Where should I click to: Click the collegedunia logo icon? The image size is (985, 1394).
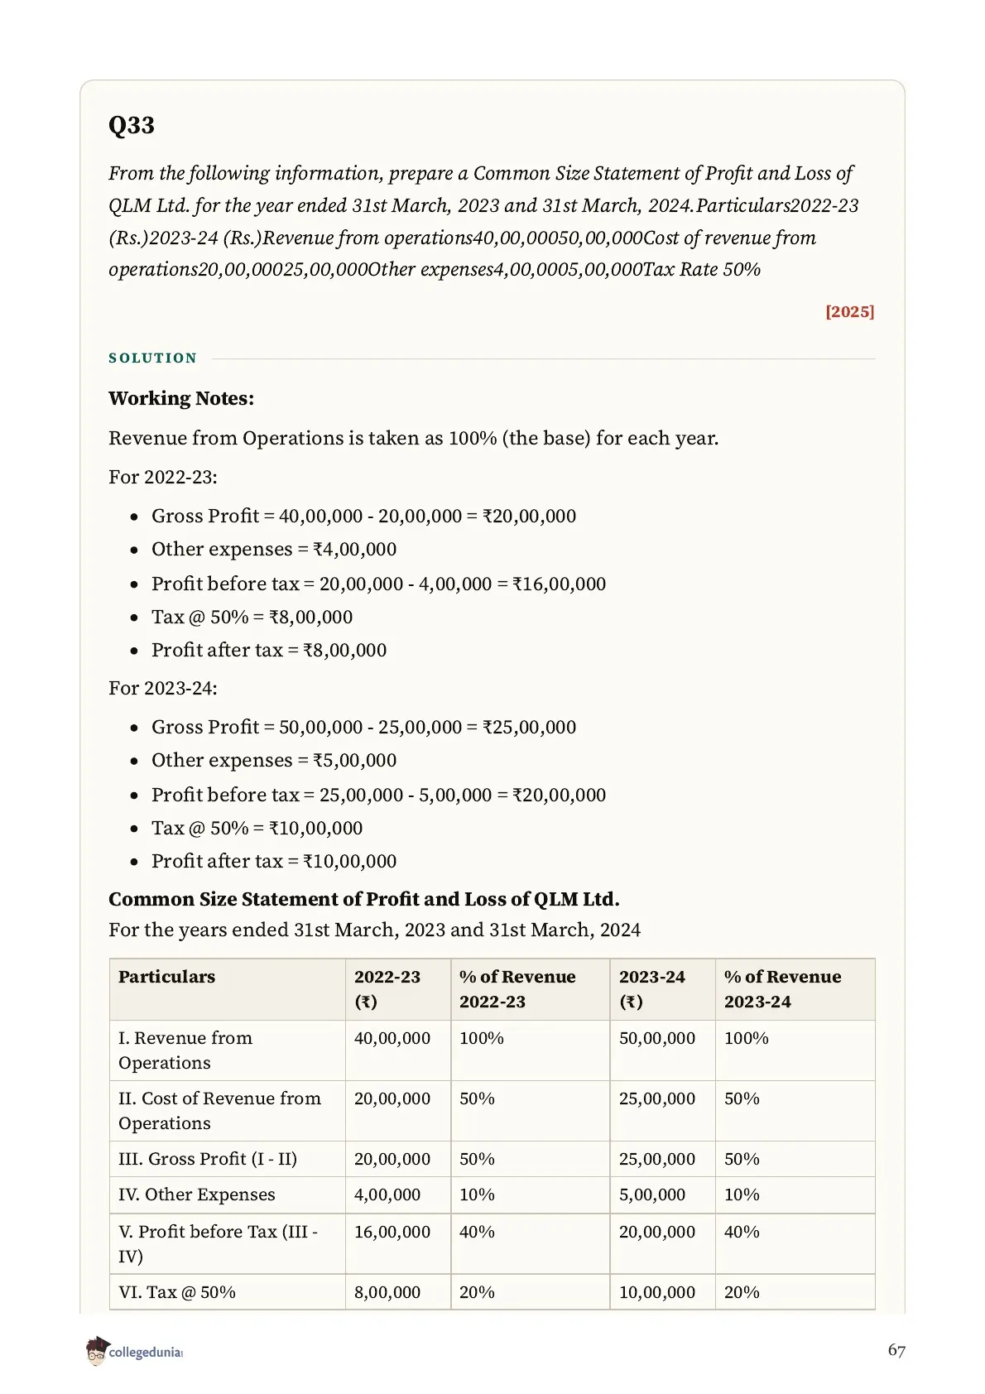click(x=96, y=1350)
